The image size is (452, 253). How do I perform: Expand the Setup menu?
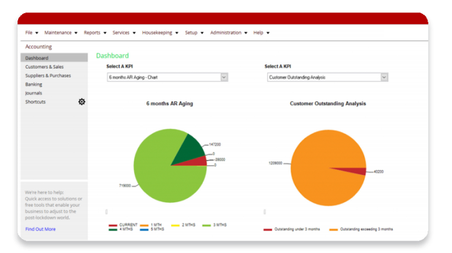tap(193, 32)
